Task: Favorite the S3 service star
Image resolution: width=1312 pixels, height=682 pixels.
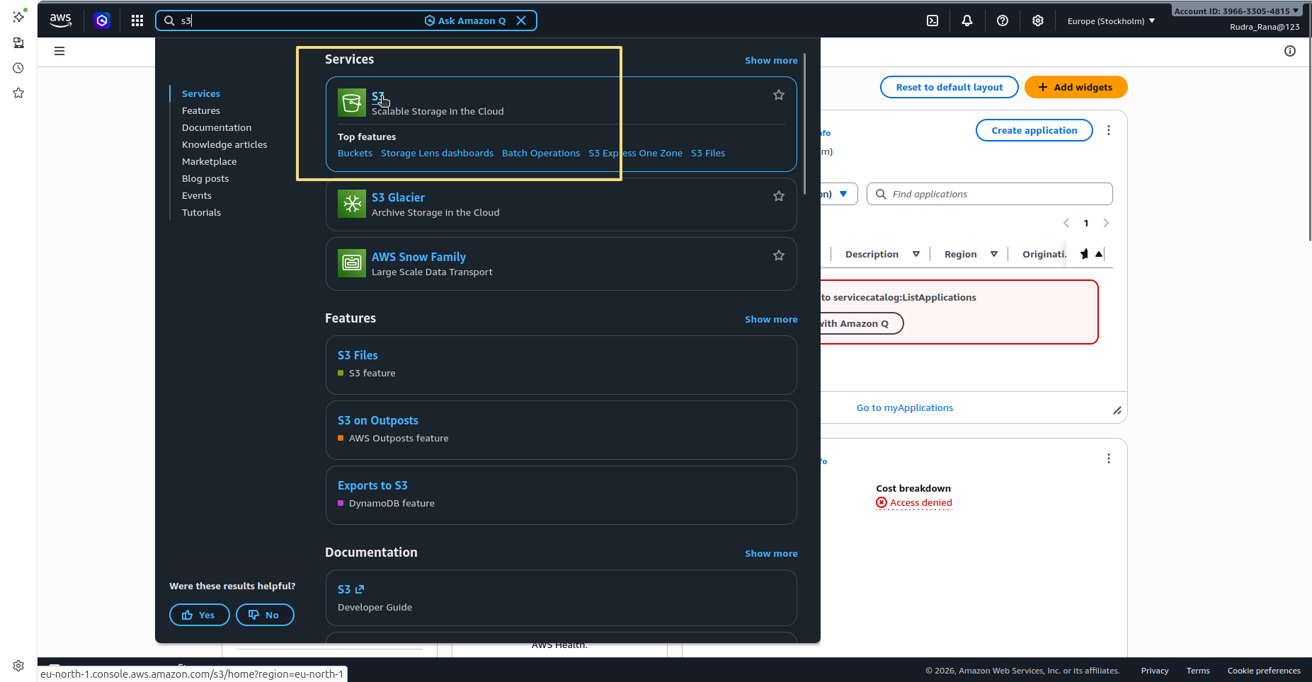Action: tap(779, 95)
